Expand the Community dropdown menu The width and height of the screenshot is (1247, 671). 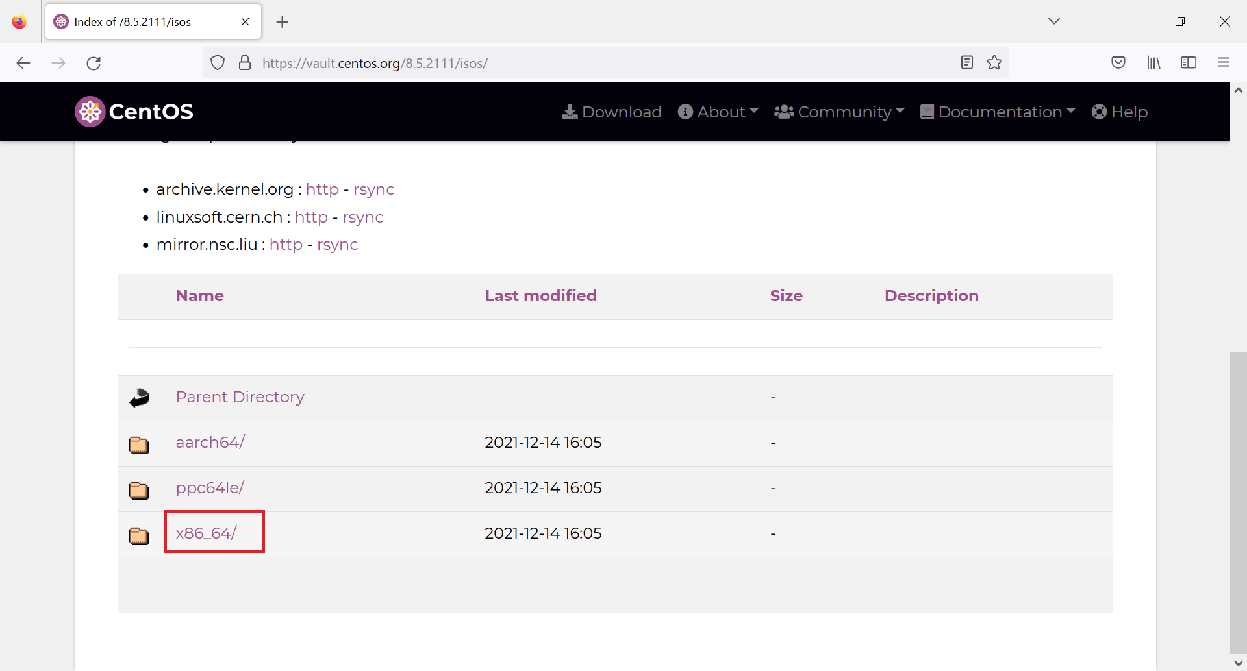click(839, 112)
